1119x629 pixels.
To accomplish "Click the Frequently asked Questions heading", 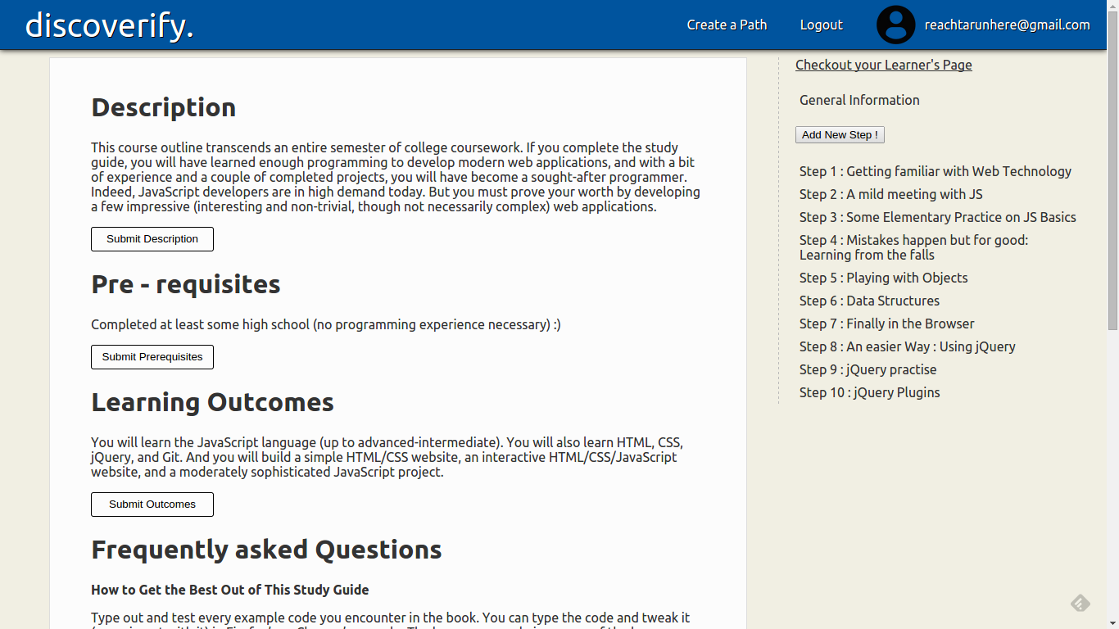I will tap(266, 550).
